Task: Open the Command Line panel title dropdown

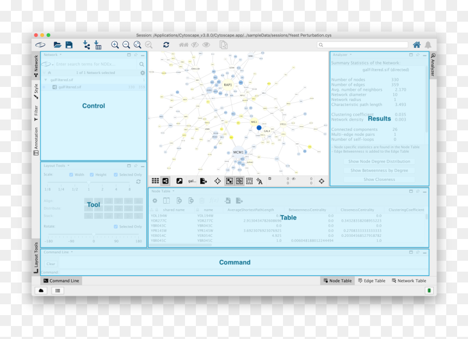Action: coord(72,252)
